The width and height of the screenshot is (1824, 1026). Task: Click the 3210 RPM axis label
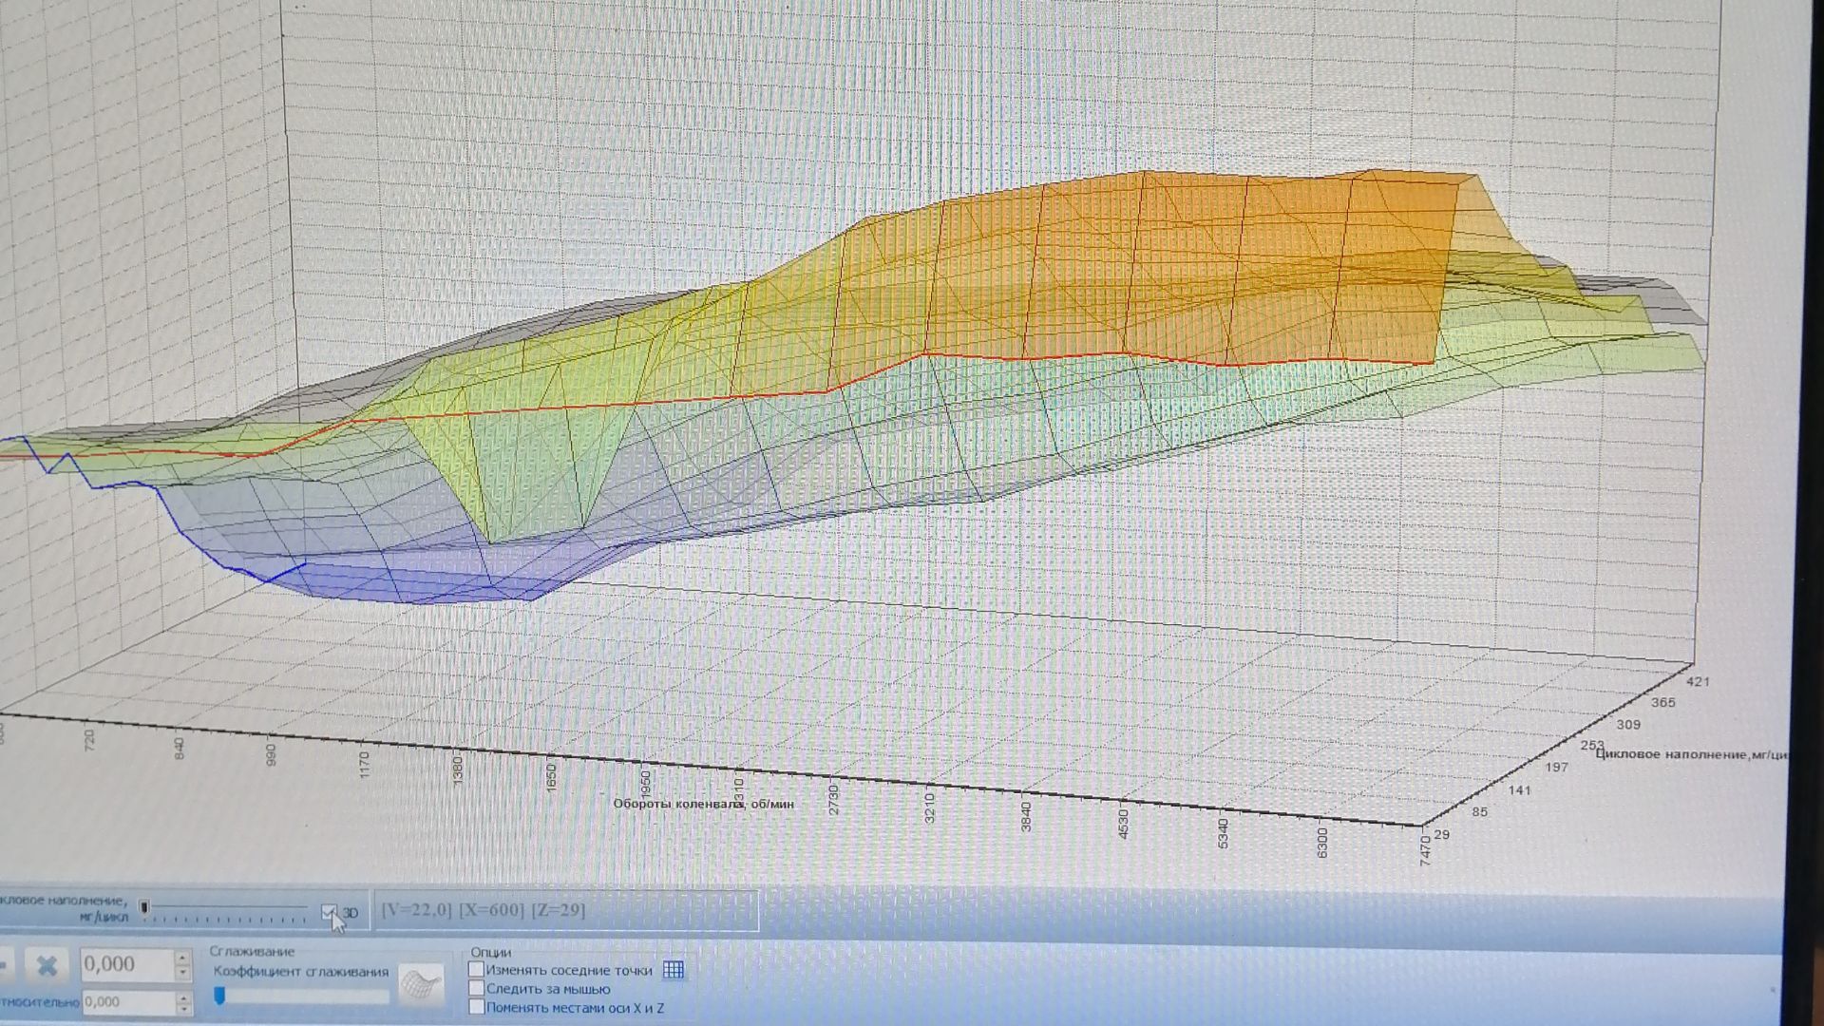pyautogui.click(x=930, y=807)
